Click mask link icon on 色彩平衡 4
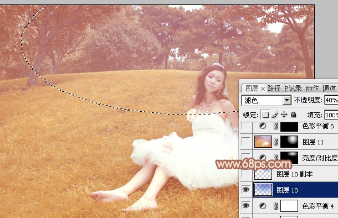Viewport: 338px width, 218px height. [276, 206]
